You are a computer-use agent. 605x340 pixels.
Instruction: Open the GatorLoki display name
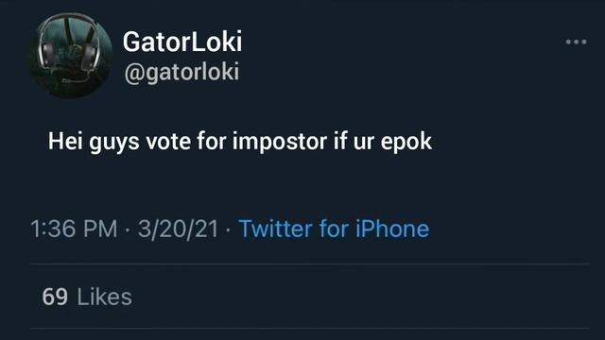(x=182, y=42)
